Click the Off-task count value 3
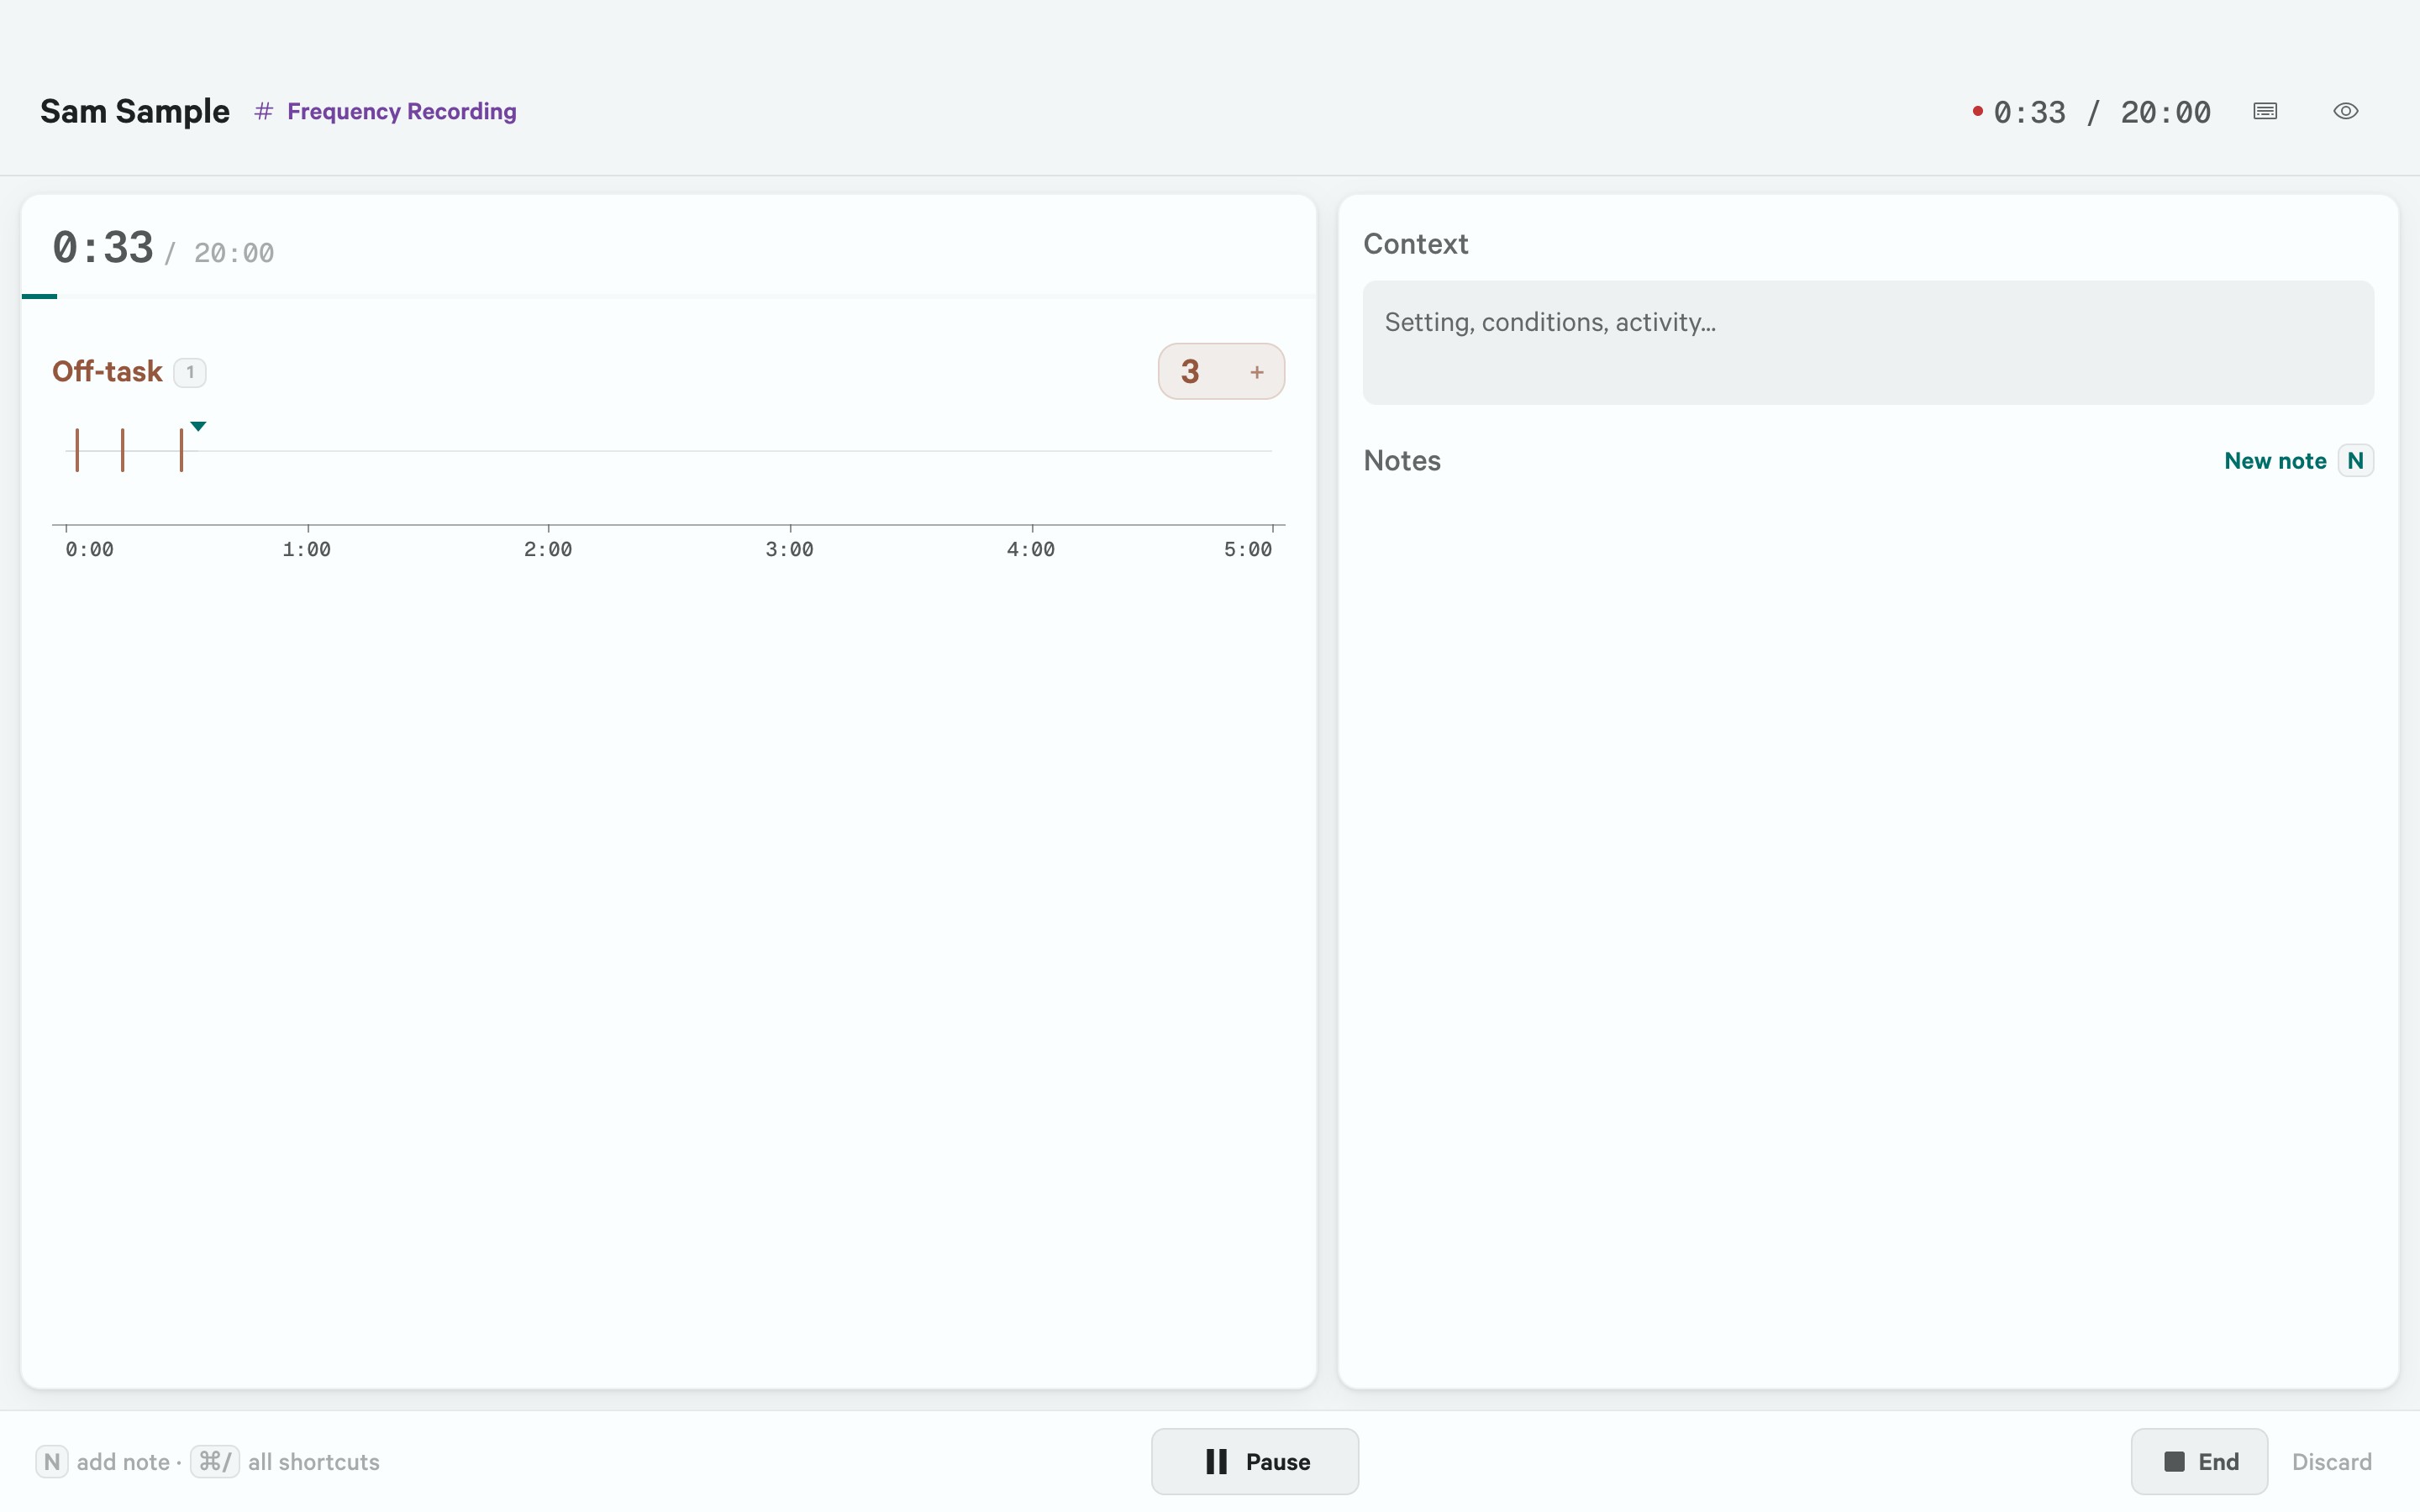 tap(1189, 372)
